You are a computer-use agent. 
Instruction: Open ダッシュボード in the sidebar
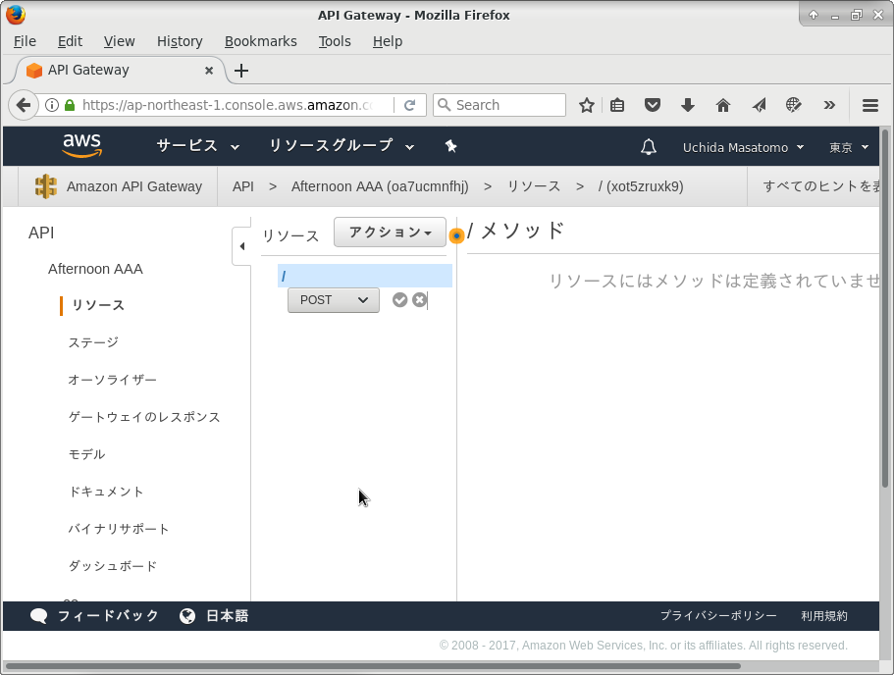click(112, 566)
